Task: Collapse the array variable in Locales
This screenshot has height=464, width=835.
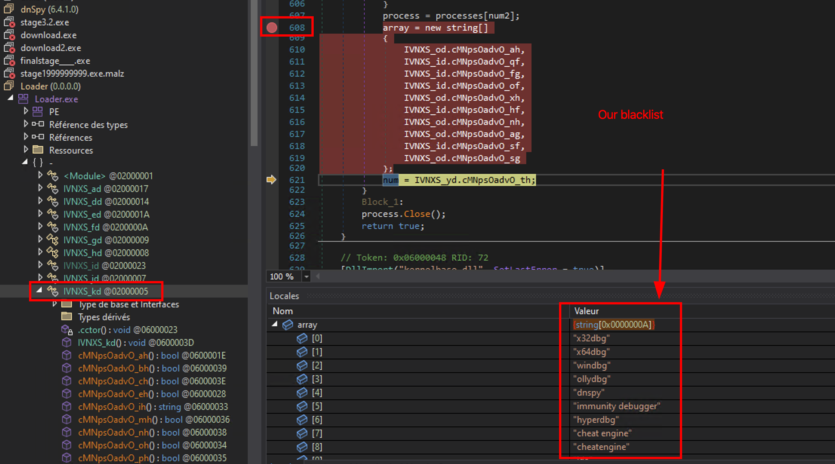Action: 275,324
